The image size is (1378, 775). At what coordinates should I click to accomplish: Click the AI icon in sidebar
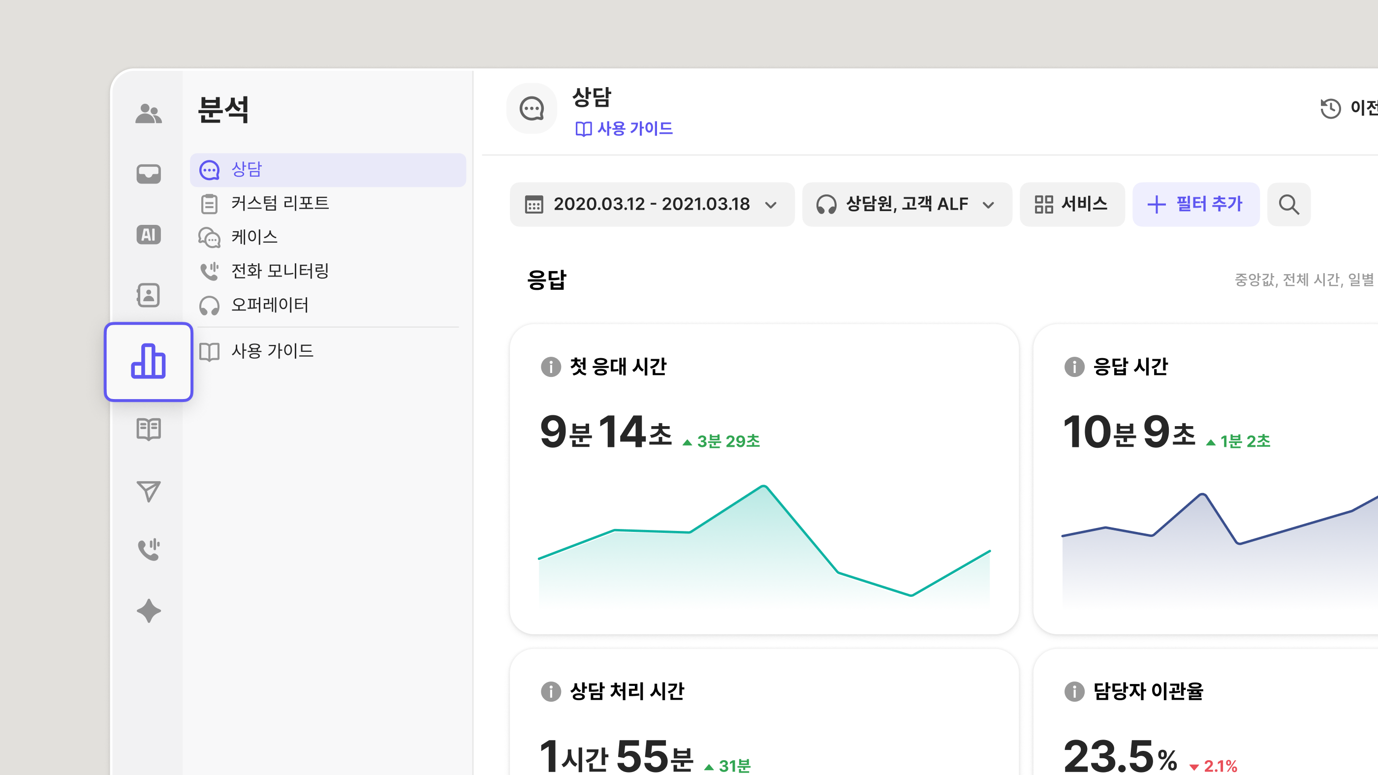[x=148, y=235]
